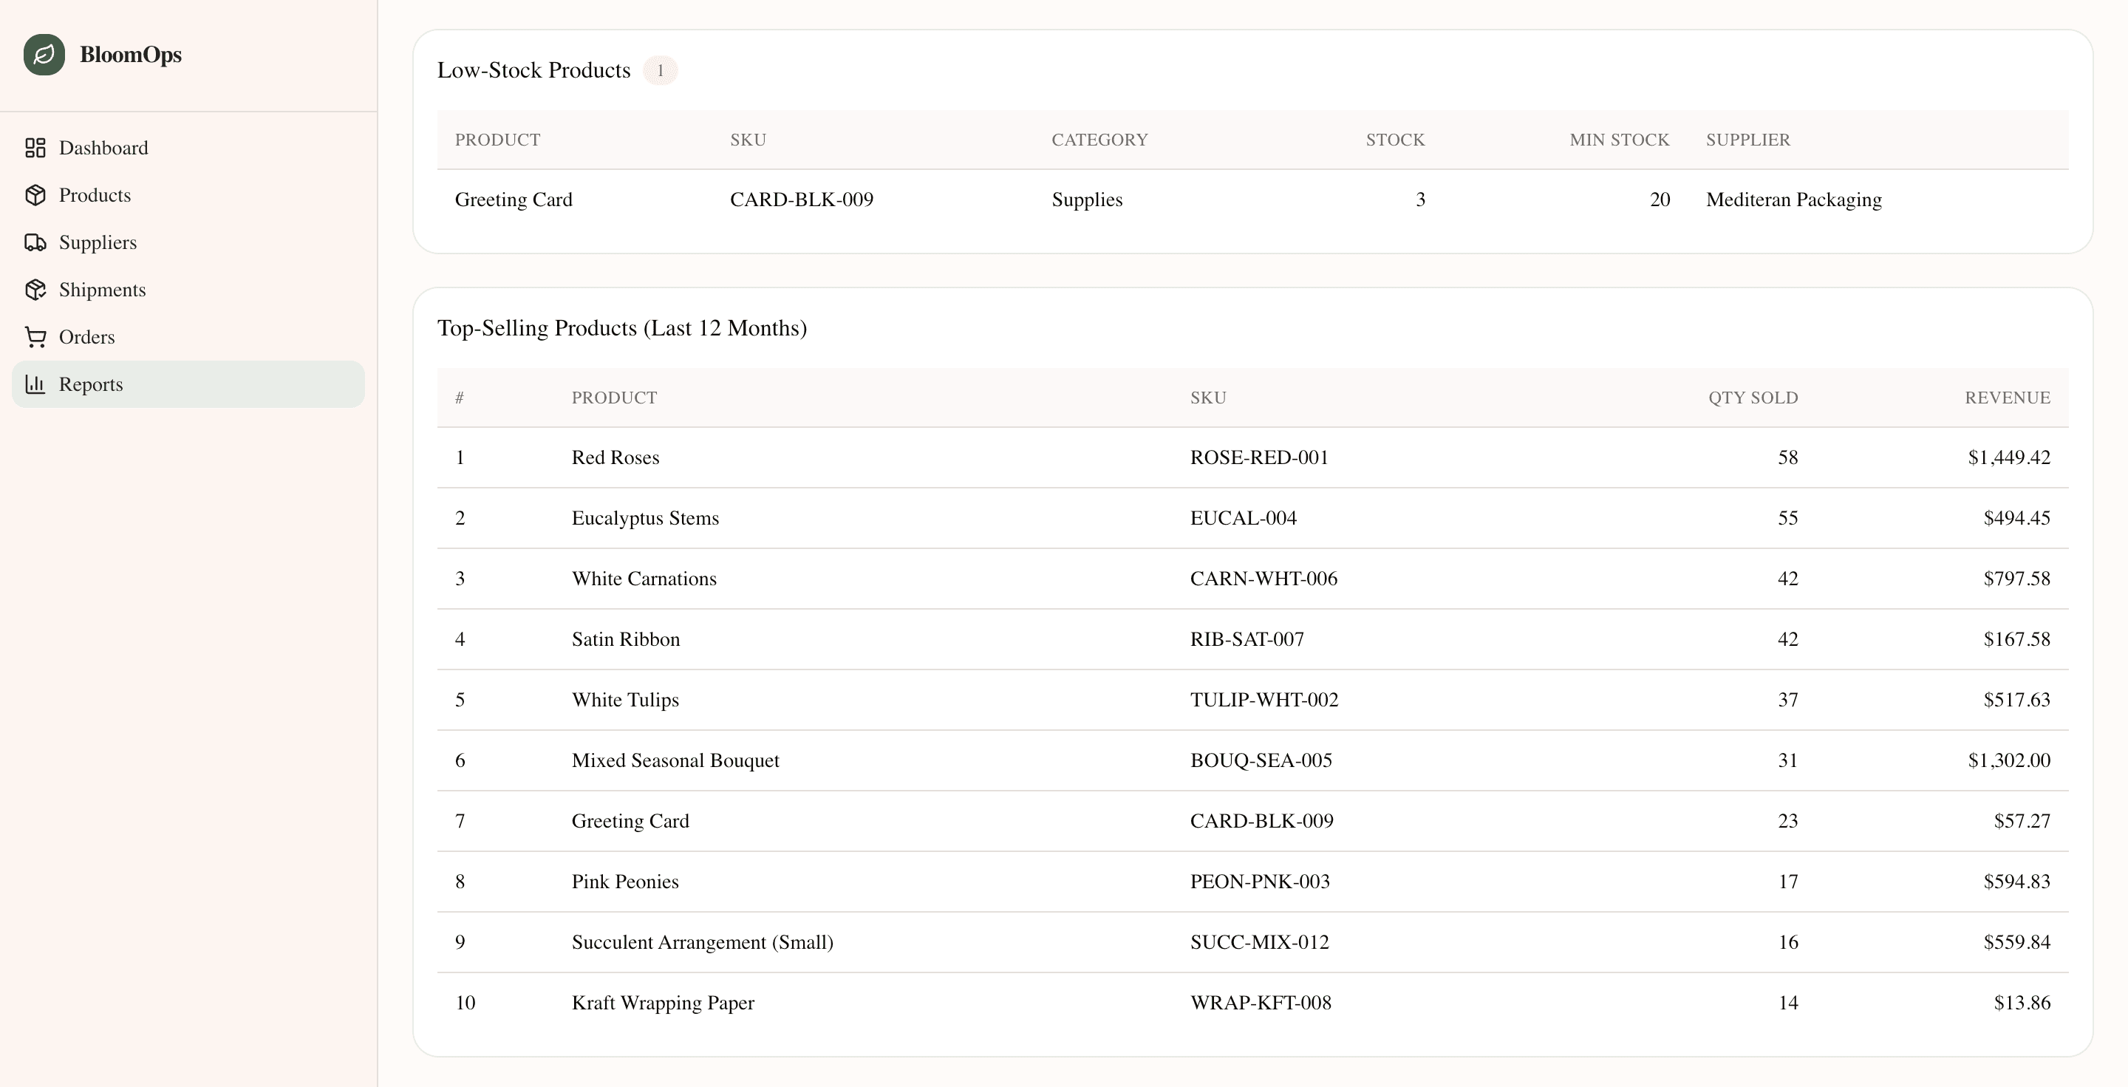Image resolution: width=2128 pixels, height=1087 pixels.
Task: Sort by the REVENUE column header
Action: (2008, 398)
